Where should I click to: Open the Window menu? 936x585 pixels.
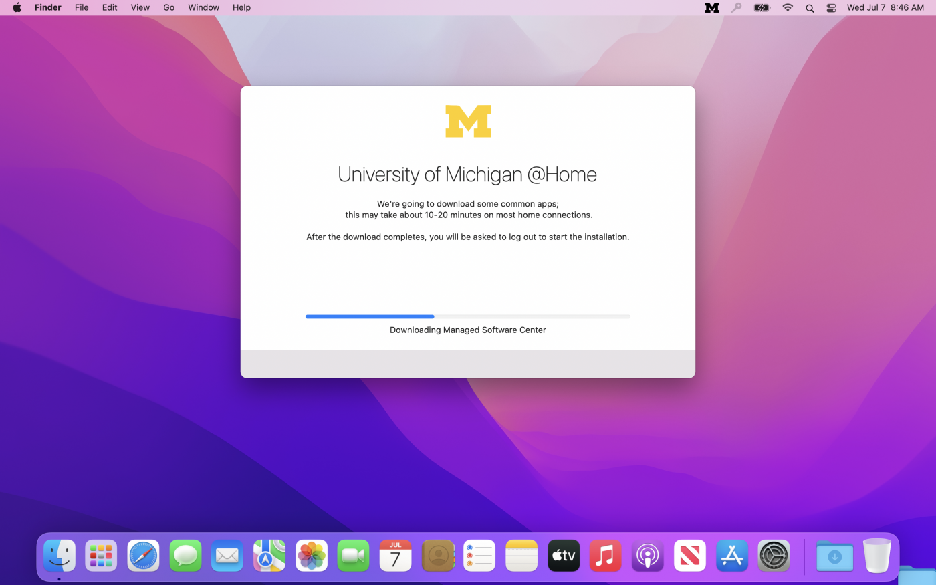[x=203, y=7]
